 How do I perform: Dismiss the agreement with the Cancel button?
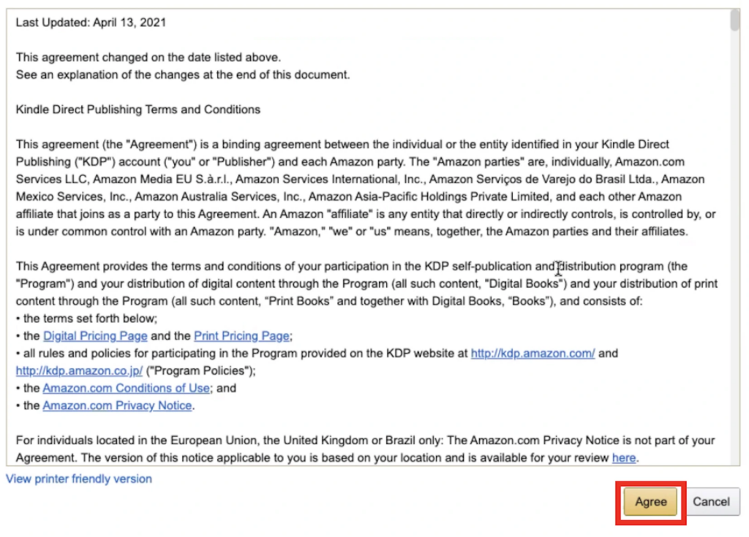(x=711, y=502)
